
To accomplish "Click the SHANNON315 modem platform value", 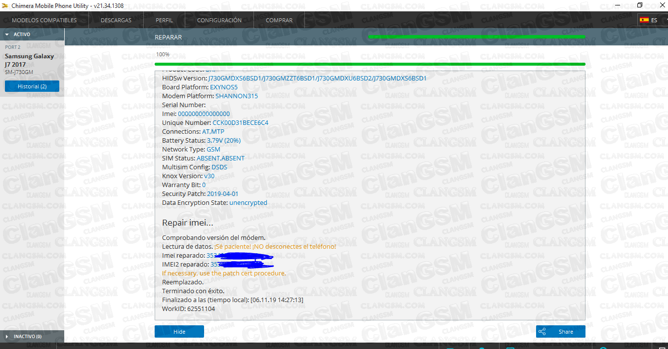I will (x=237, y=96).
